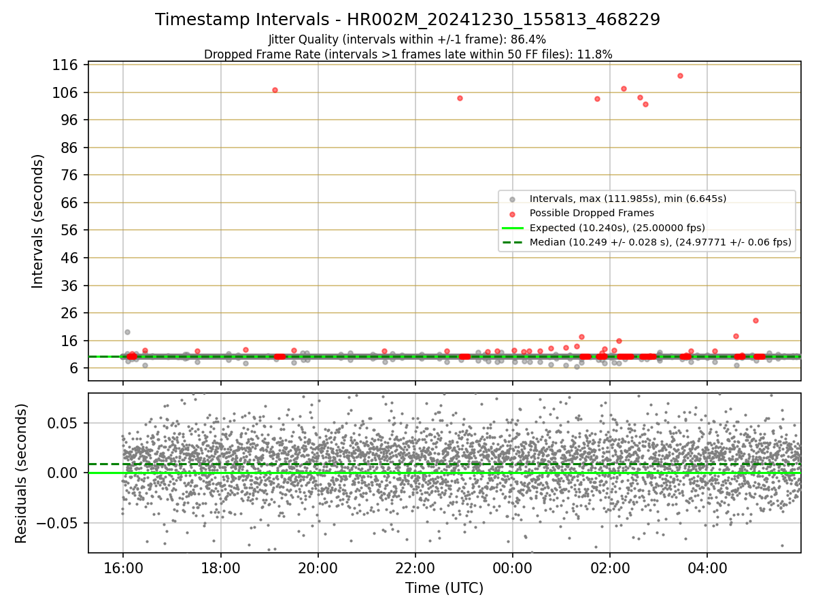Select legend text starting 'Median (10.249 +/- 0.028 s)'
This screenshot has height=612, width=816.
(660, 241)
